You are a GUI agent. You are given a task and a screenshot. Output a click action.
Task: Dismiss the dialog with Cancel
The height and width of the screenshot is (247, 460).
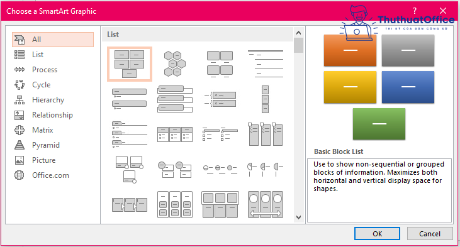pyautogui.click(x=430, y=234)
